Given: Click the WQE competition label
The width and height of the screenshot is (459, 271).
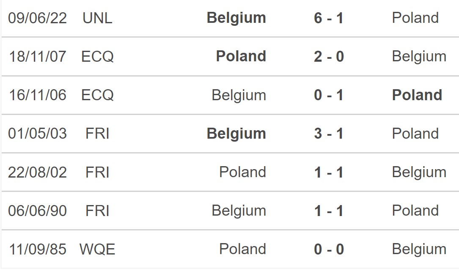Looking at the screenshot, I should [97, 249].
